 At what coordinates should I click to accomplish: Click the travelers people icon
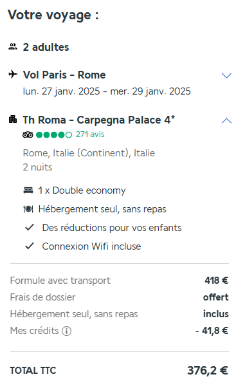coord(13,46)
